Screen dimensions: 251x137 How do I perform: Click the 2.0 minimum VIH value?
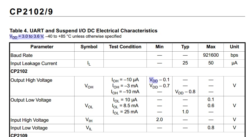click(160, 120)
